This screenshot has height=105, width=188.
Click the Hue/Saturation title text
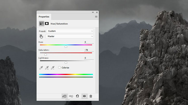coord(59,24)
